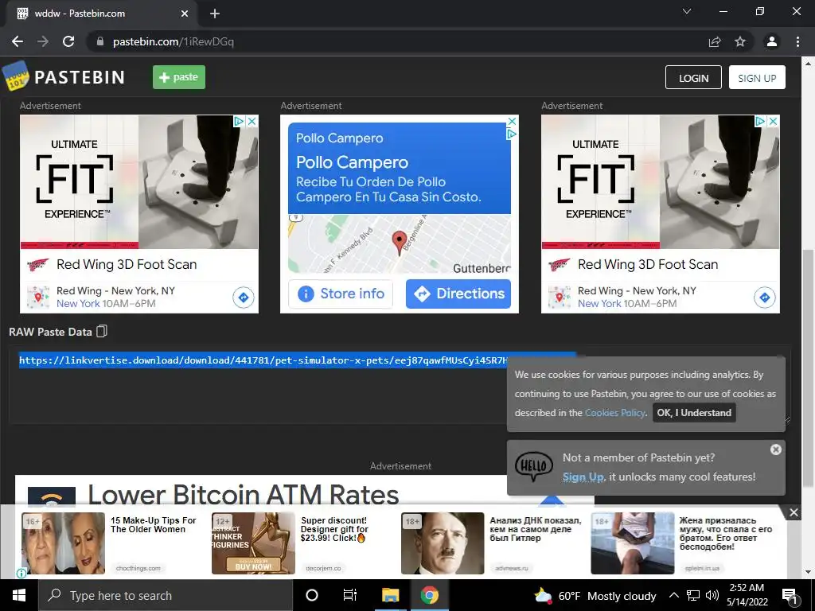Close the Pollo Campero advertisement
The height and width of the screenshot is (611, 815).
point(512,121)
